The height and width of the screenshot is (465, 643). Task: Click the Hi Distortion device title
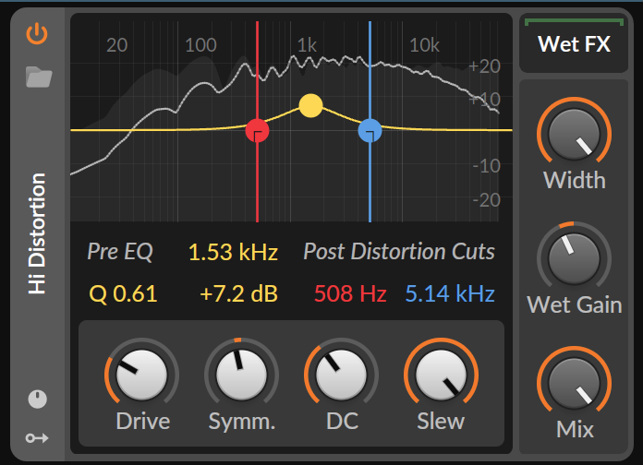coord(37,233)
